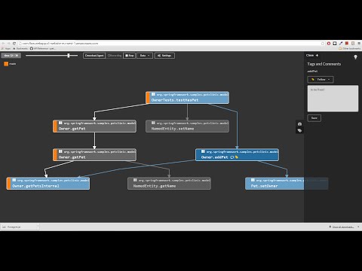Screen dimensions: 362x271
Task: Click the camera snapshot icon beside the graph
Action: [x=299, y=124]
